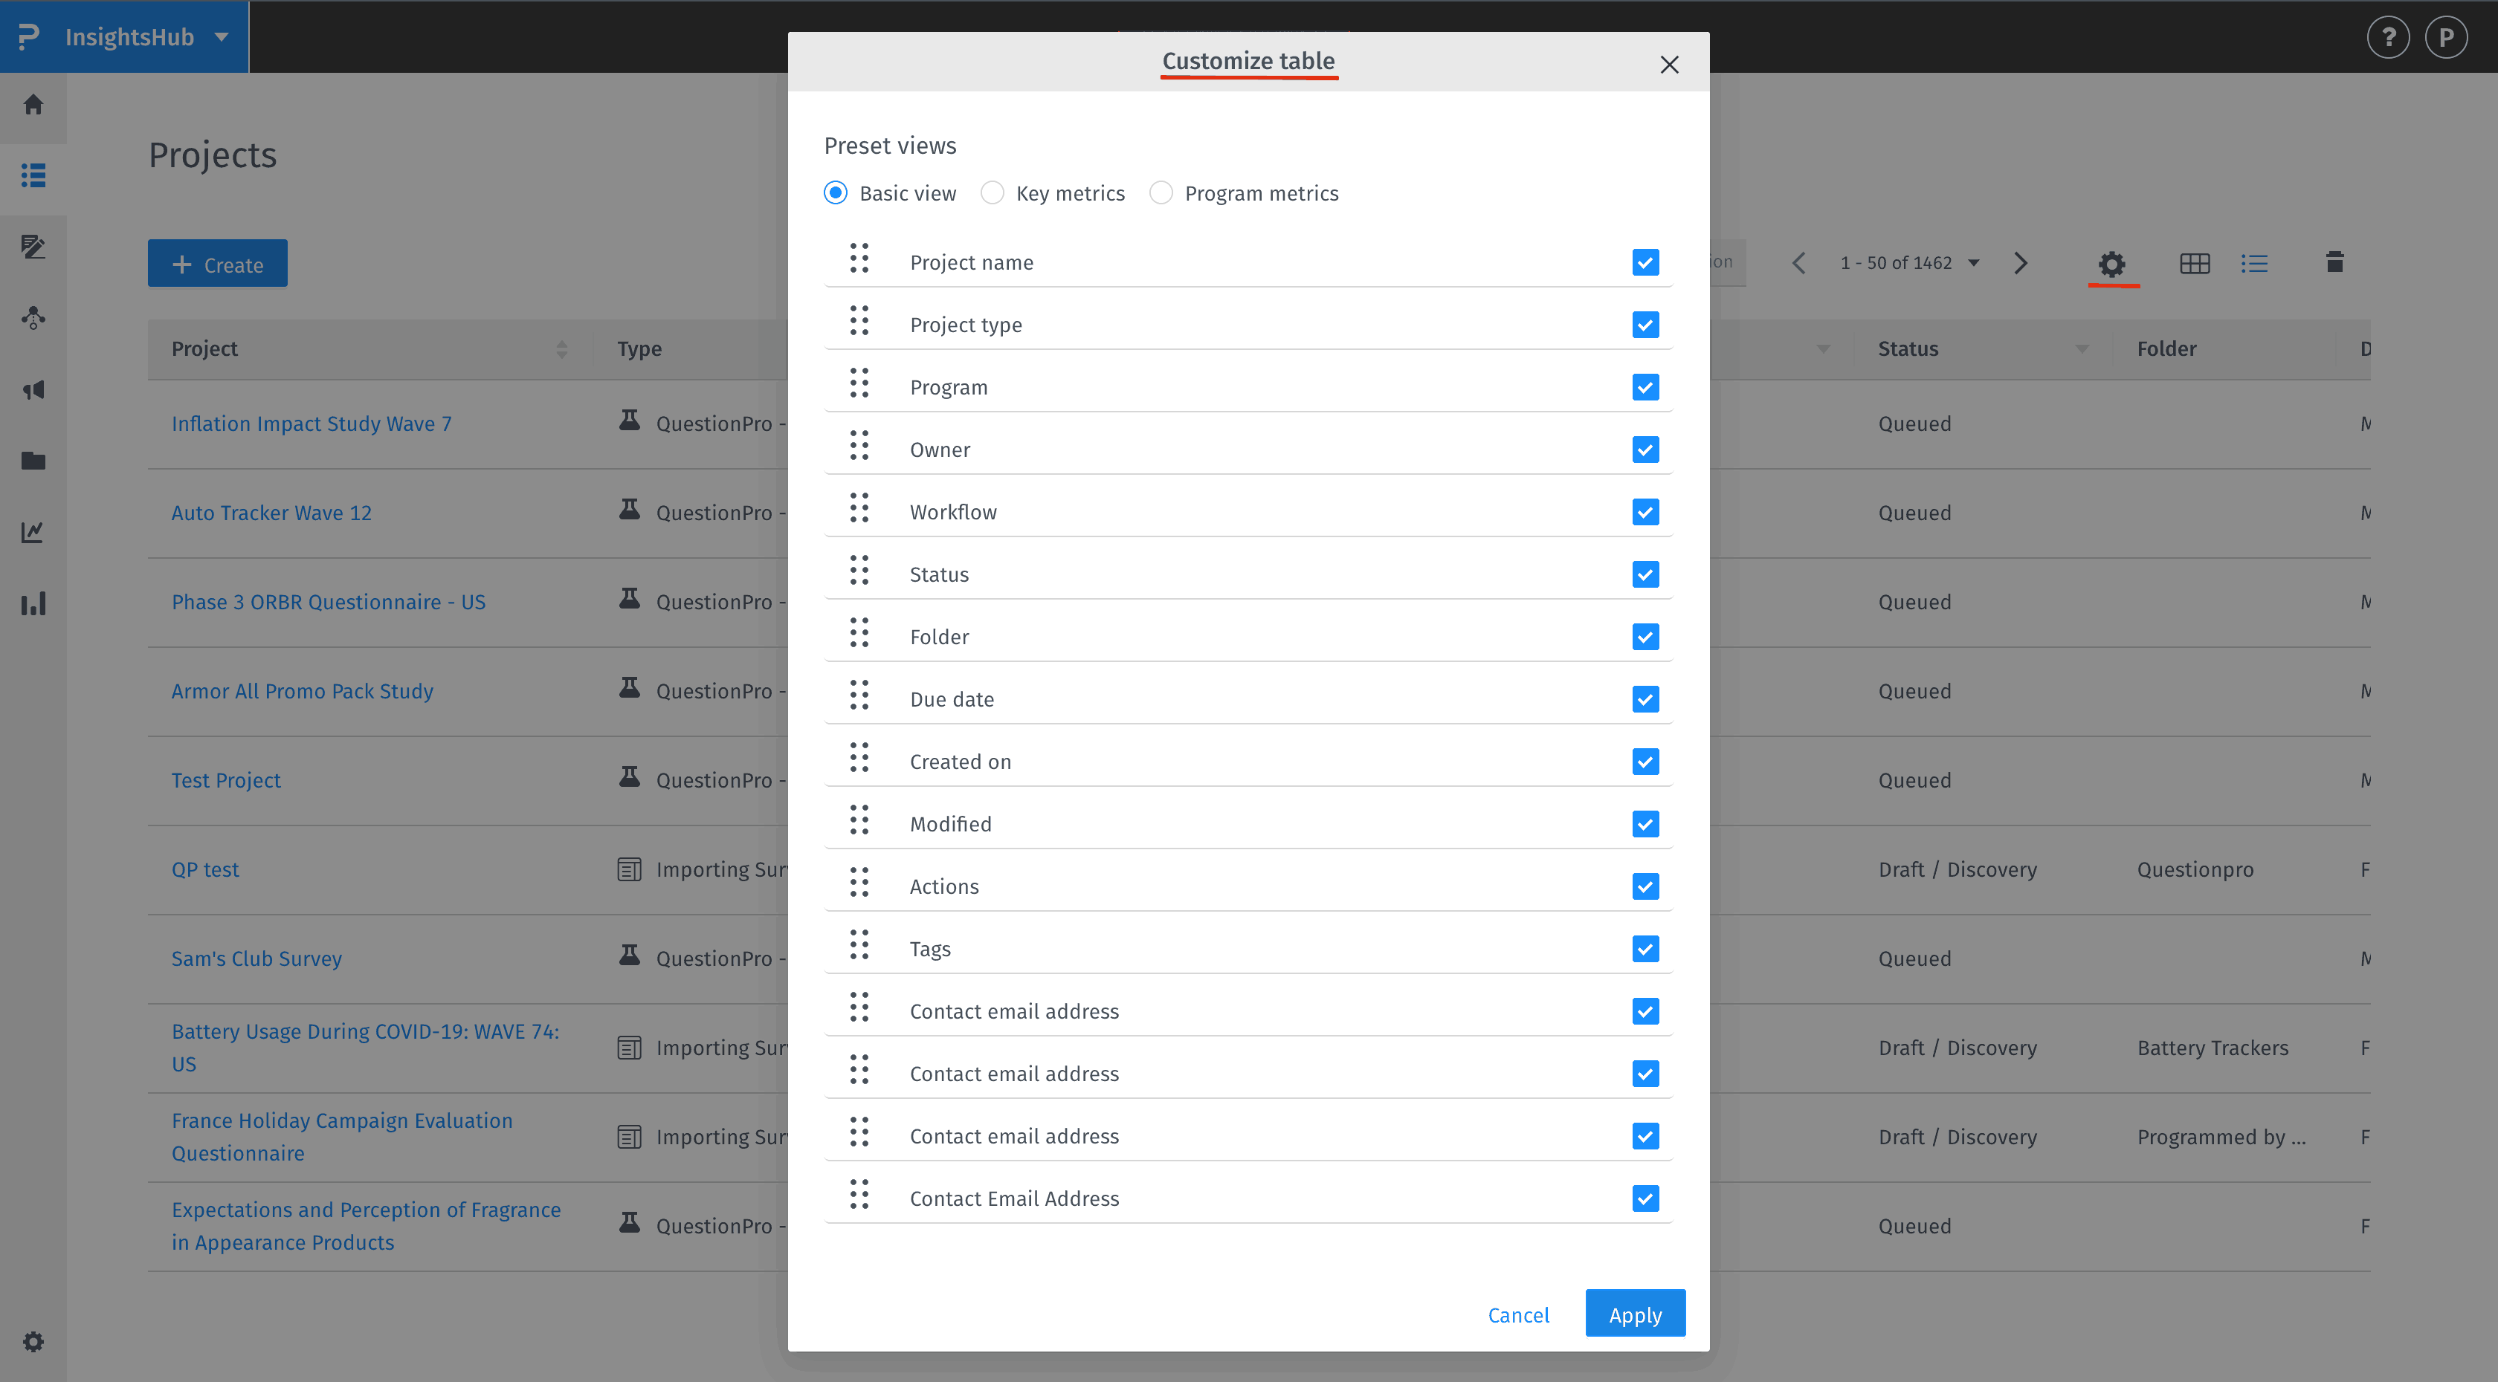Expand the InsightsHub product dropdown
Screen dimensions: 2498x1382
click(x=222, y=37)
